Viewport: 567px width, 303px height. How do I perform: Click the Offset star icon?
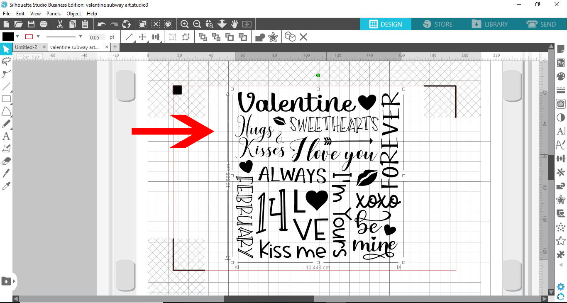(x=273, y=37)
